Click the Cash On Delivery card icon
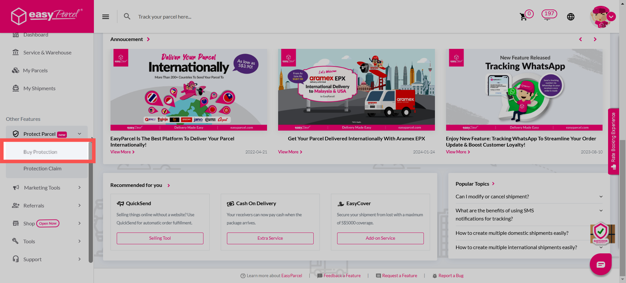Screen dimensions: 626x283 point(231,204)
